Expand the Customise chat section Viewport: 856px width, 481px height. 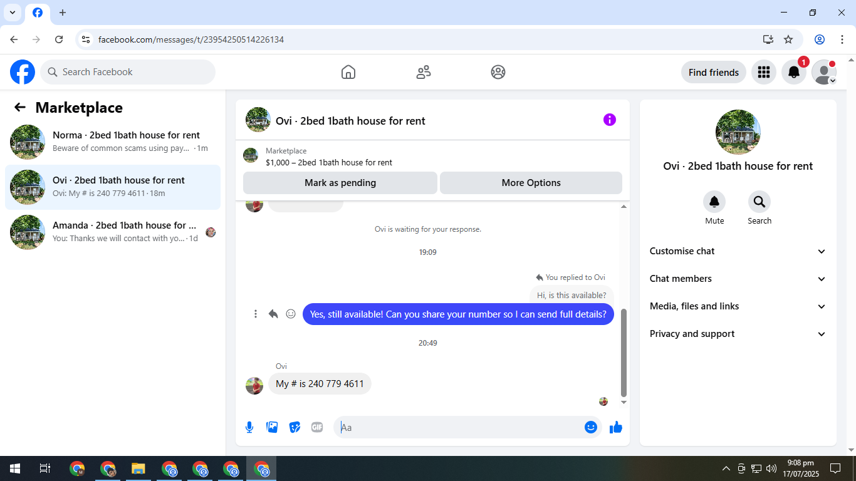(738, 251)
